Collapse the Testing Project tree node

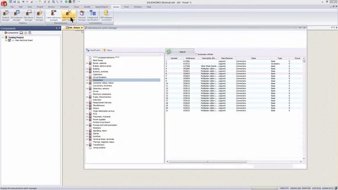pos(3,37)
